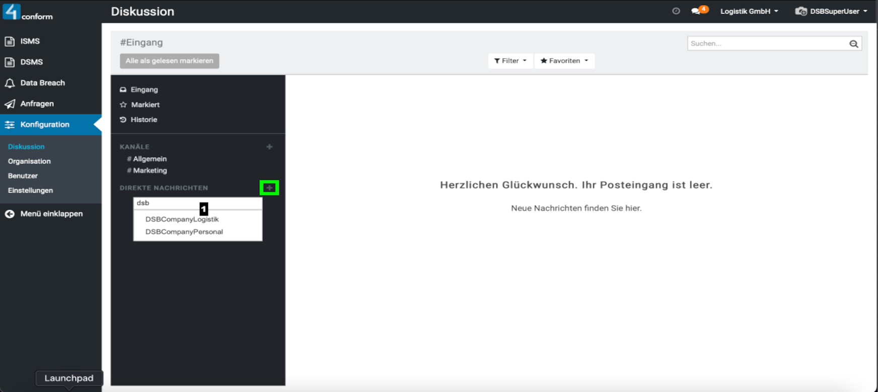The height and width of the screenshot is (392, 878).
Task: Select DSBCompanyPersonal from the suggestions
Action: (x=184, y=232)
